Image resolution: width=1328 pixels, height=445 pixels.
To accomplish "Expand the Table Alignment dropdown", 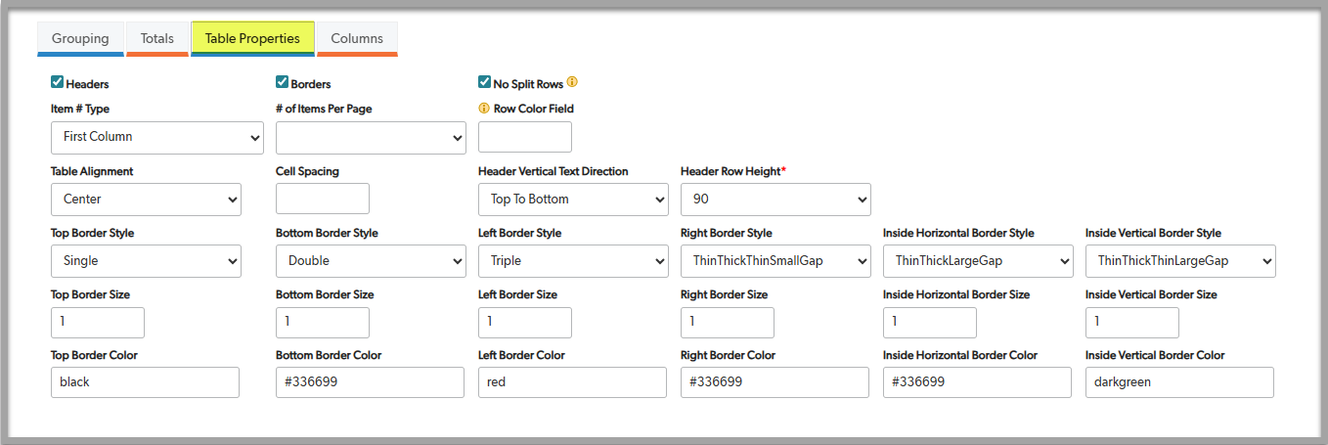I will (x=146, y=200).
